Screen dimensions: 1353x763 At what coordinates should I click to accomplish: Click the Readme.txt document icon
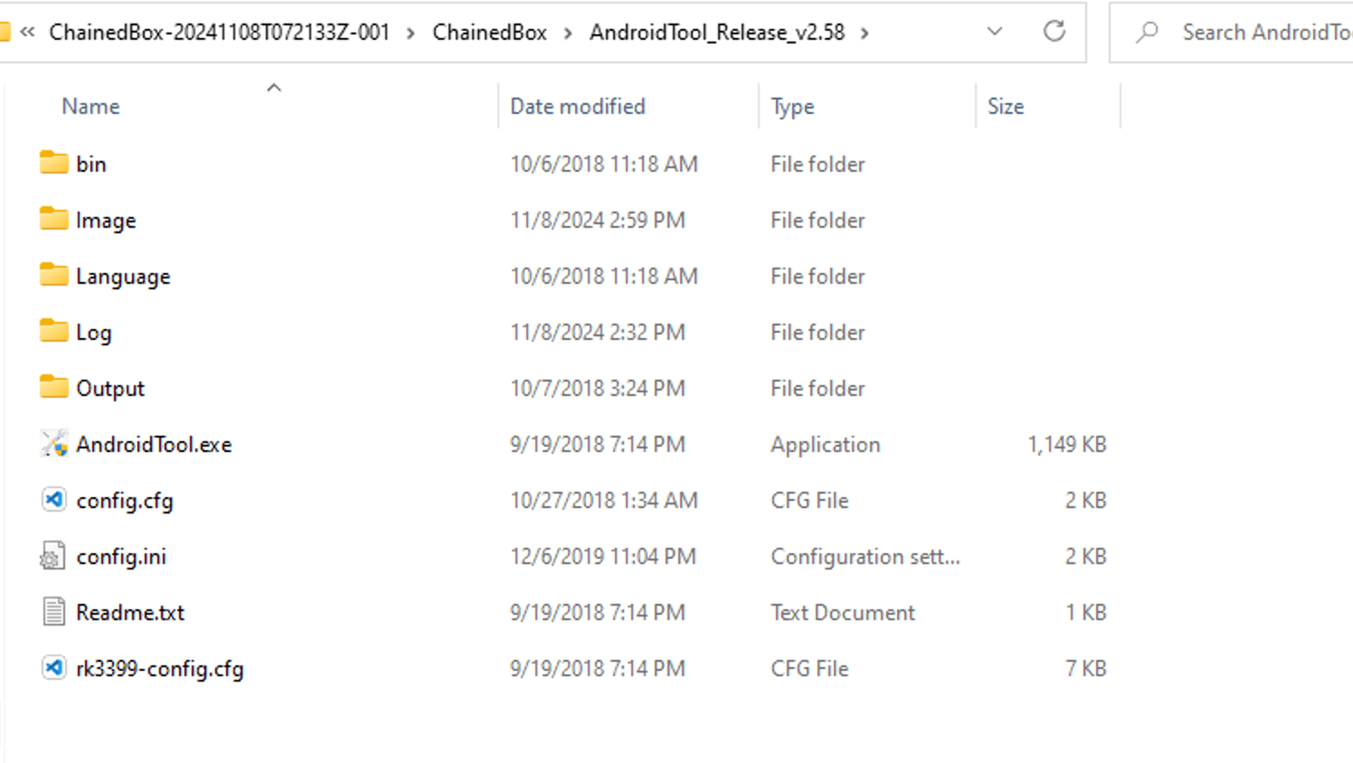point(53,612)
